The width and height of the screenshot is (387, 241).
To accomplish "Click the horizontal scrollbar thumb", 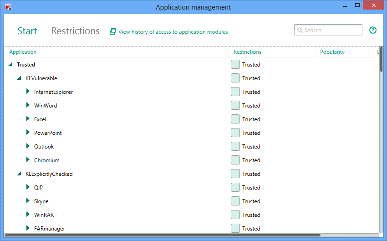I will point(163,236).
